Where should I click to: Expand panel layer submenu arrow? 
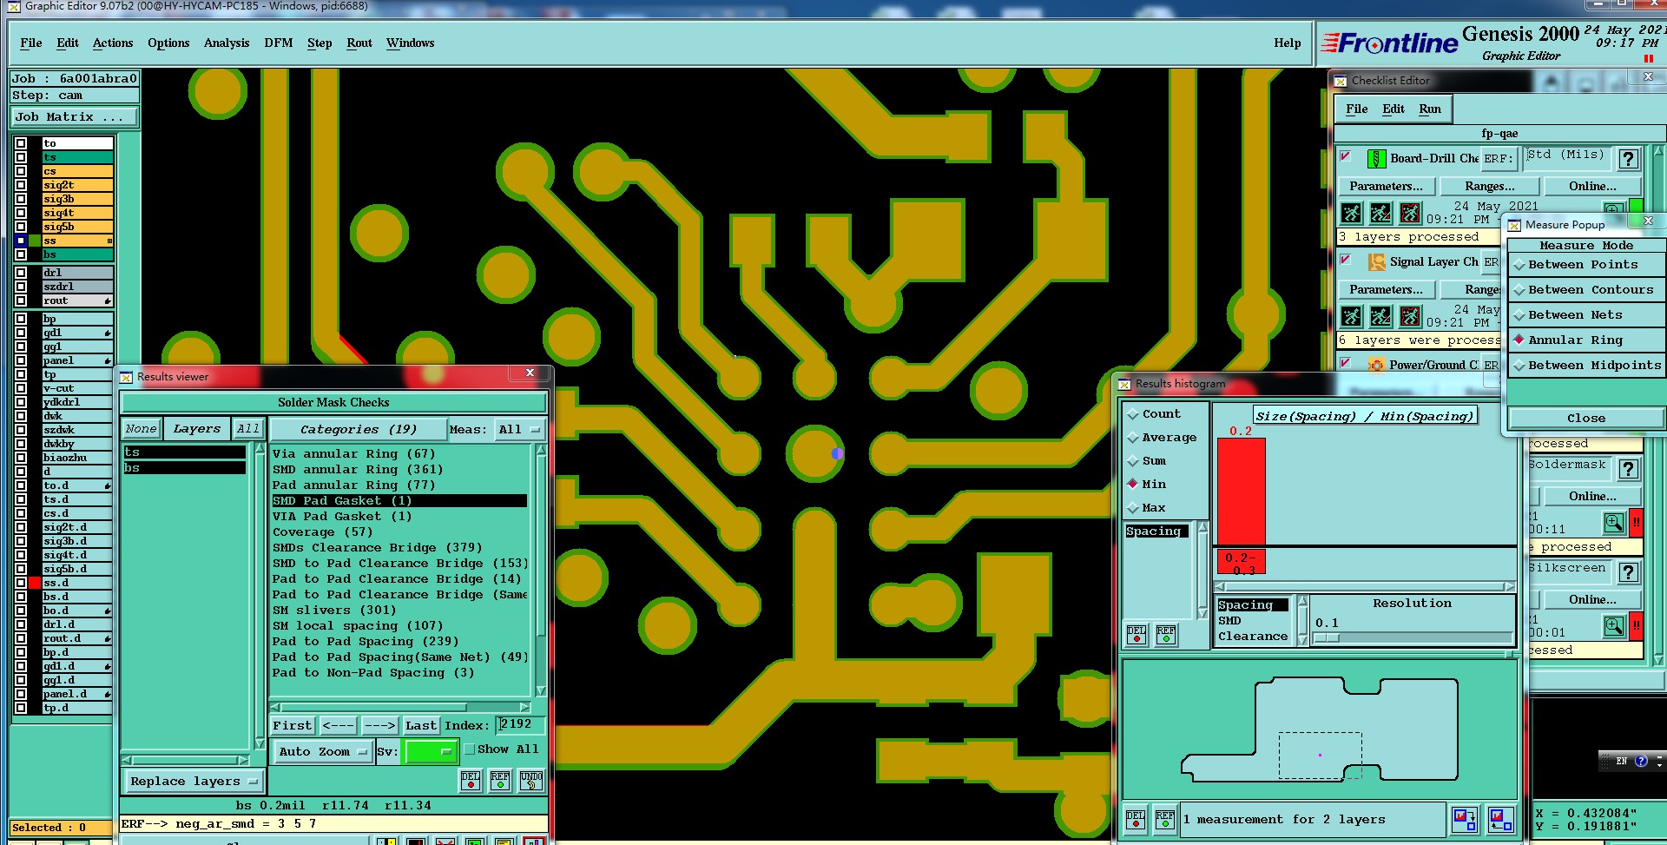click(x=108, y=360)
